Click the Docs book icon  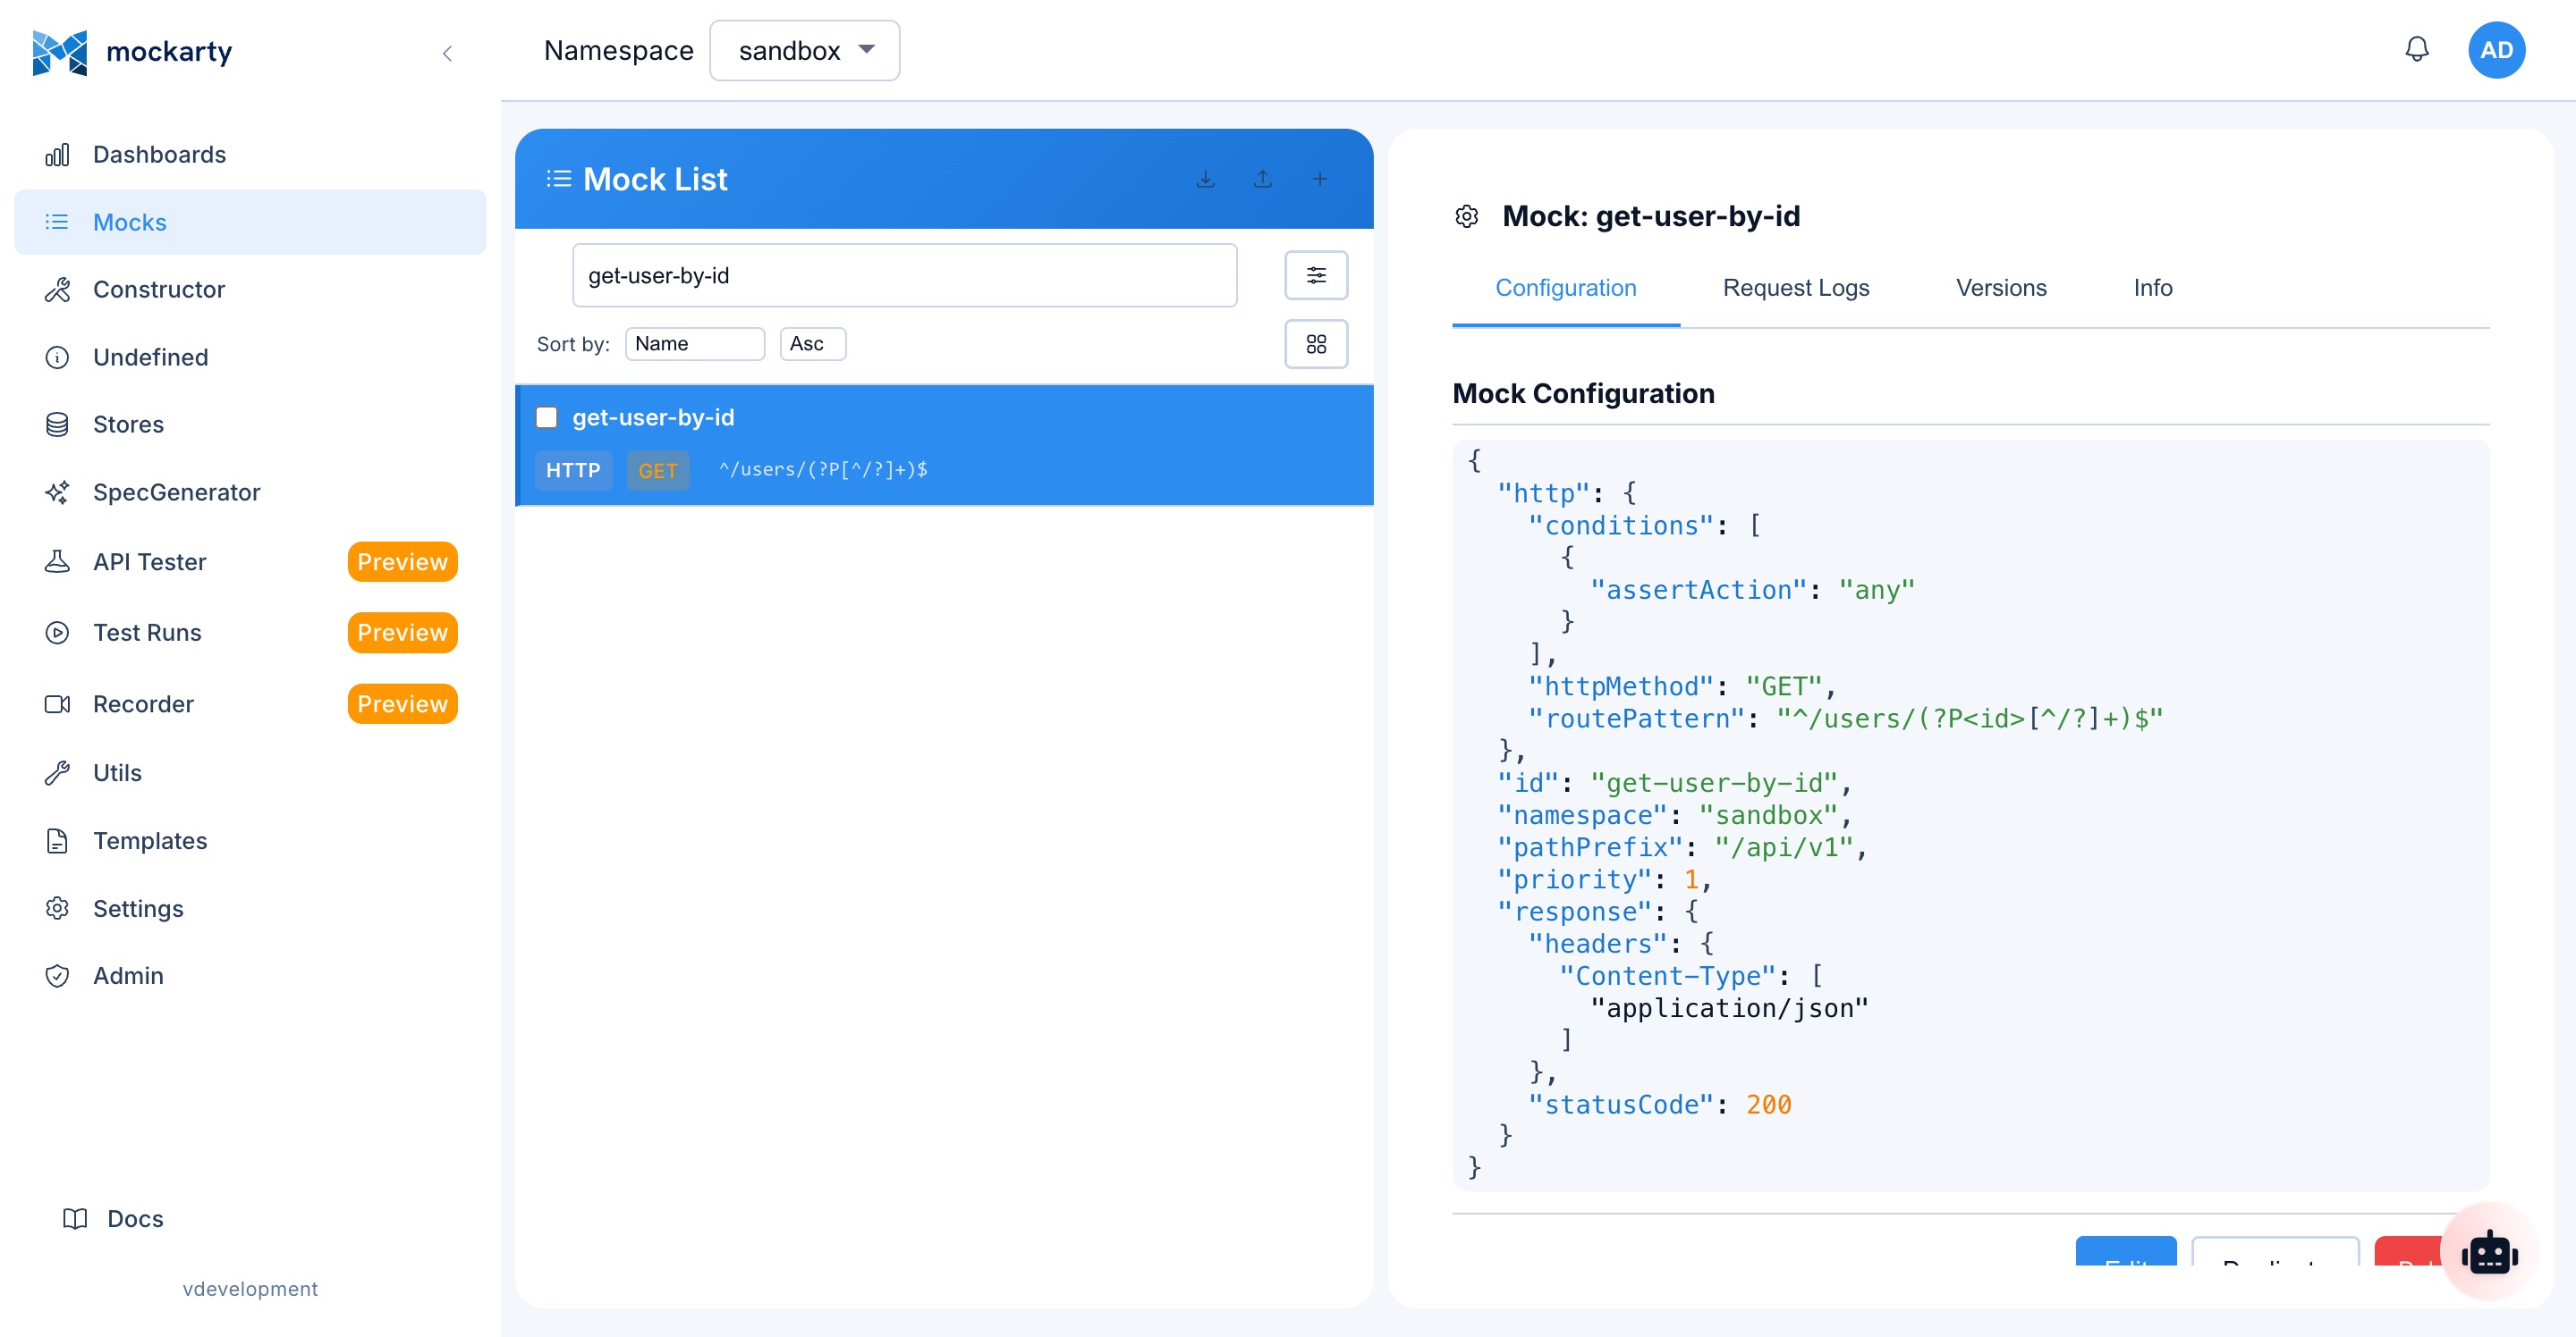point(75,1218)
